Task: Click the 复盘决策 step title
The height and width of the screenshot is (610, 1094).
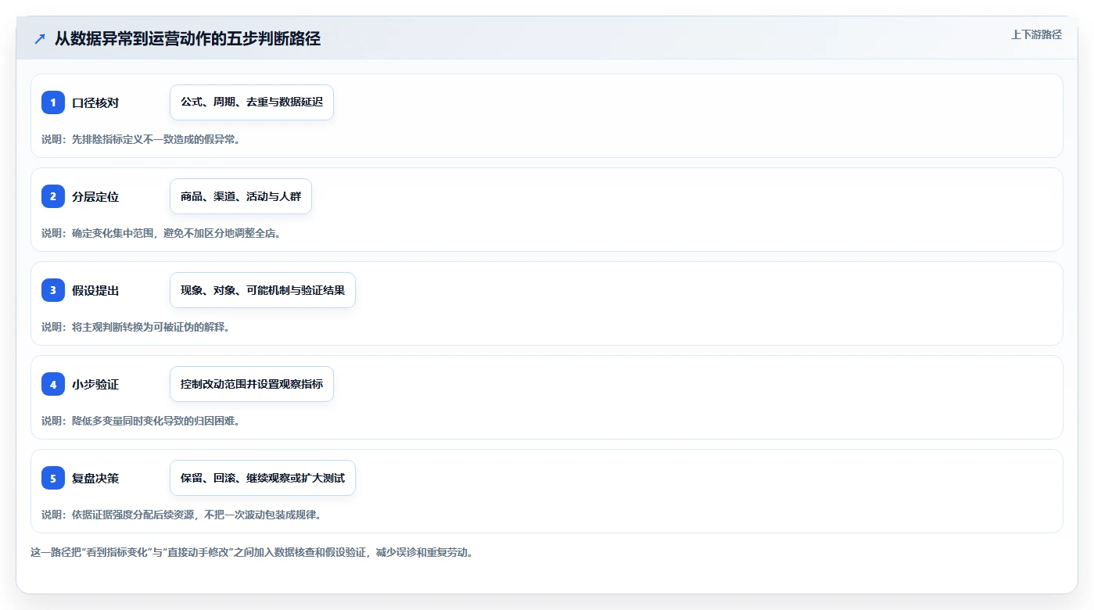Action: (95, 478)
